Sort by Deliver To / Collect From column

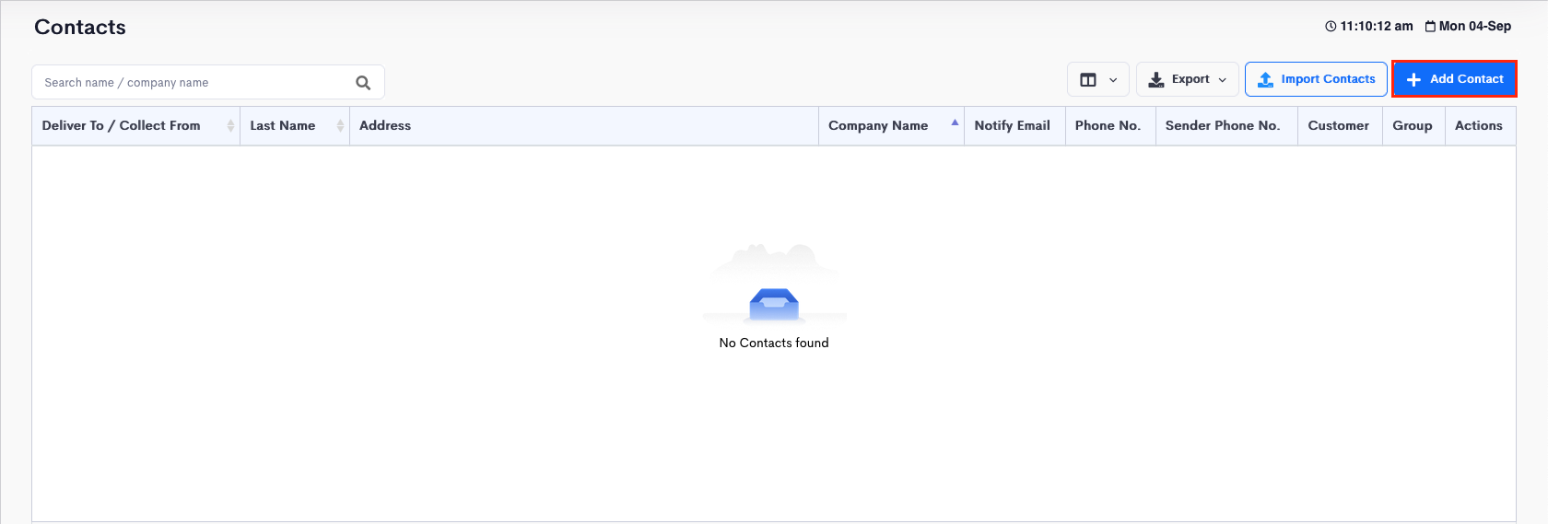(x=136, y=126)
